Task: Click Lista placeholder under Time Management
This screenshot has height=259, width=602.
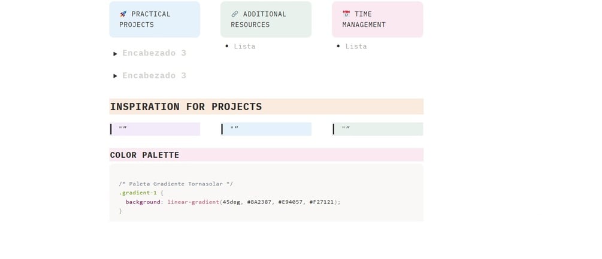Action: click(x=356, y=46)
